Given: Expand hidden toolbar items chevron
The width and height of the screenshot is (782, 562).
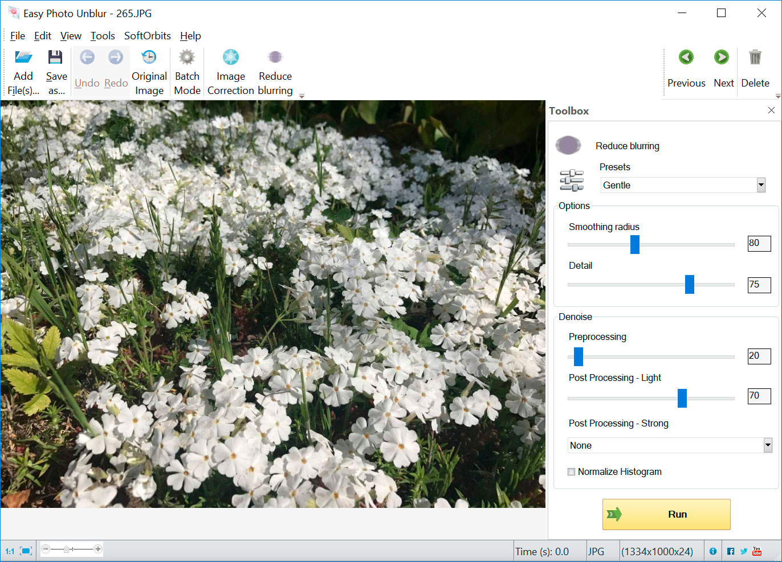Looking at the screenshot, I should click(302, 96).
